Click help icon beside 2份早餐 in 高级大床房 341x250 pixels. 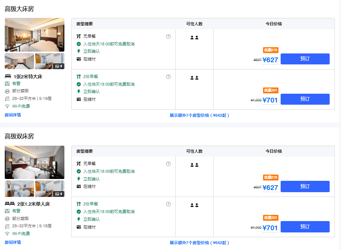tap(168, 77)
